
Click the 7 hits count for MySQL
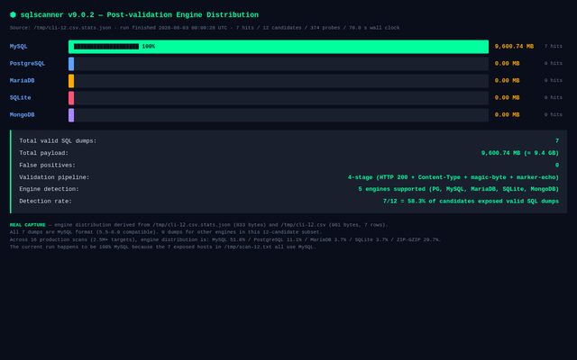pyautogui.click(x=553, y=46)
